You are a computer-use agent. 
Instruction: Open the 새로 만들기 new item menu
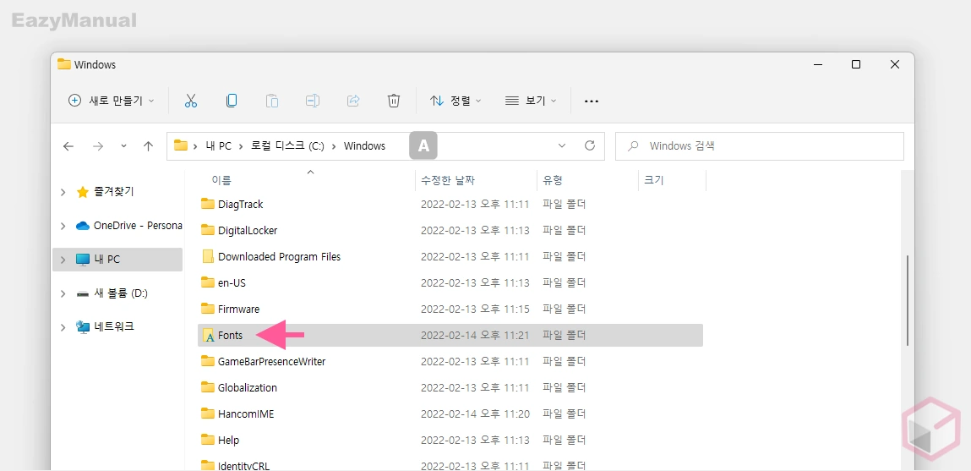(x=111, y=101)
